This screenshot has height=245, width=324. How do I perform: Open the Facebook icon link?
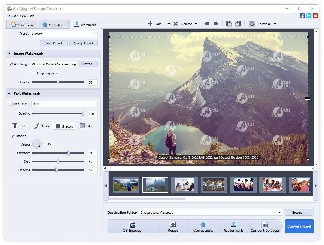[x=302, y=16]
